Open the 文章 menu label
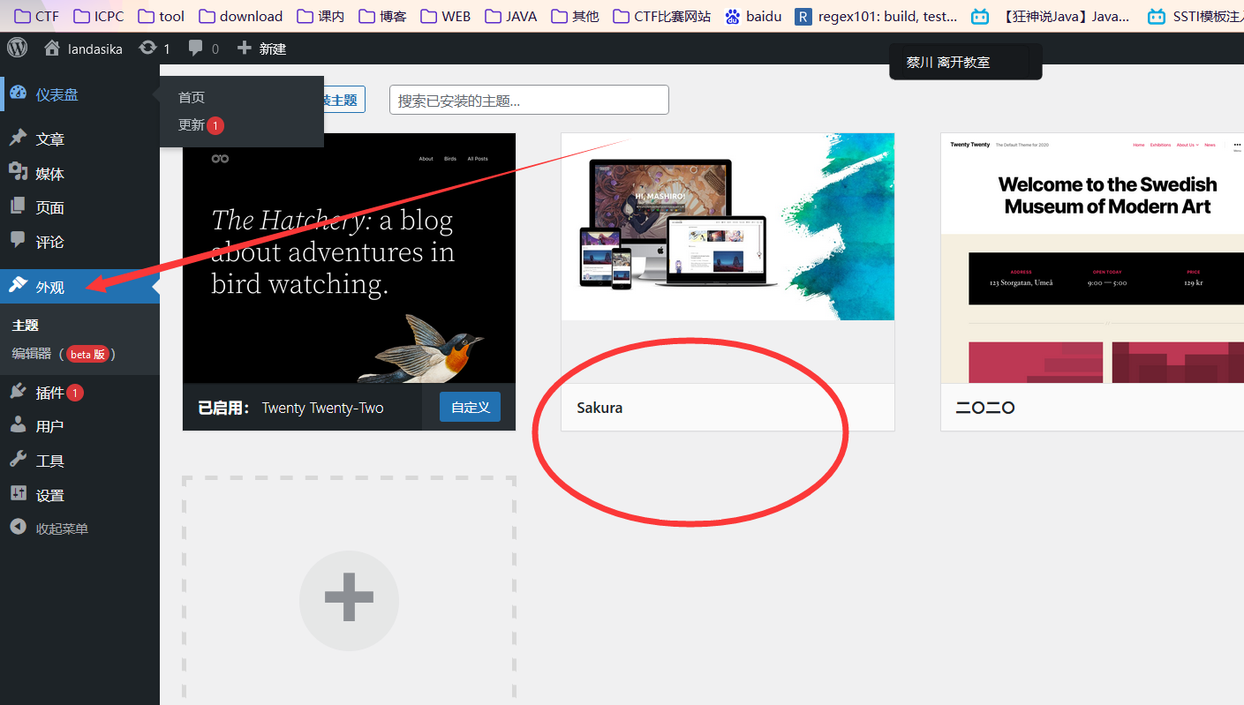 [x=50, y=139]
